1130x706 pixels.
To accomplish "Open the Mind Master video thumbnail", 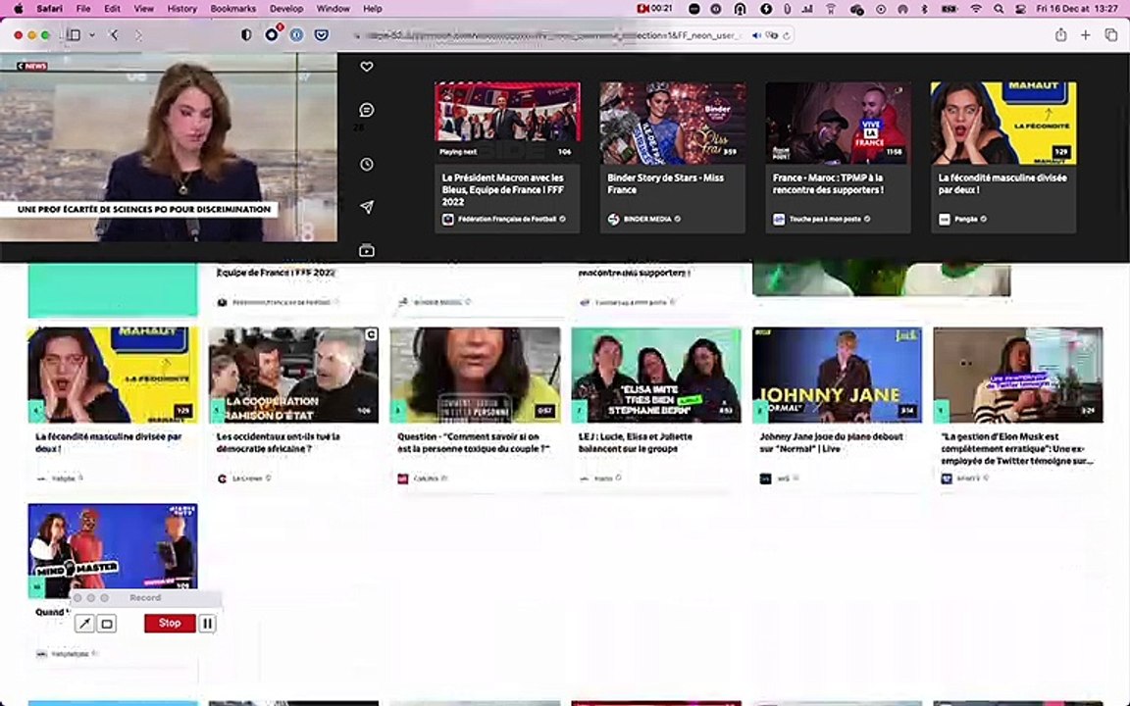I will pos(113,550).
